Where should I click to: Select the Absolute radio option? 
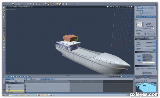[147, 23]
